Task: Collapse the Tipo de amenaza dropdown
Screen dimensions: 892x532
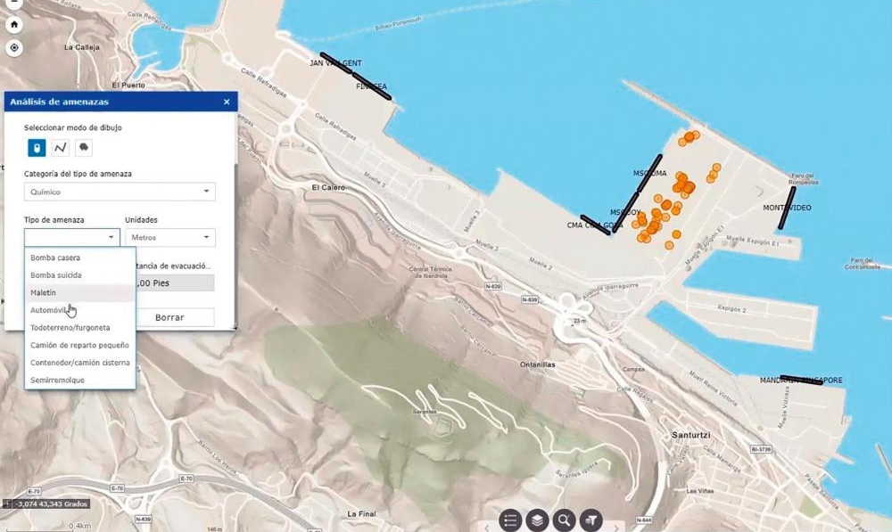Action: pos(71,238)
